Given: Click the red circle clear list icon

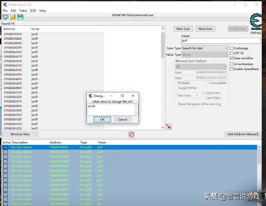Looking at the screenshot, I should pos(131,134).
